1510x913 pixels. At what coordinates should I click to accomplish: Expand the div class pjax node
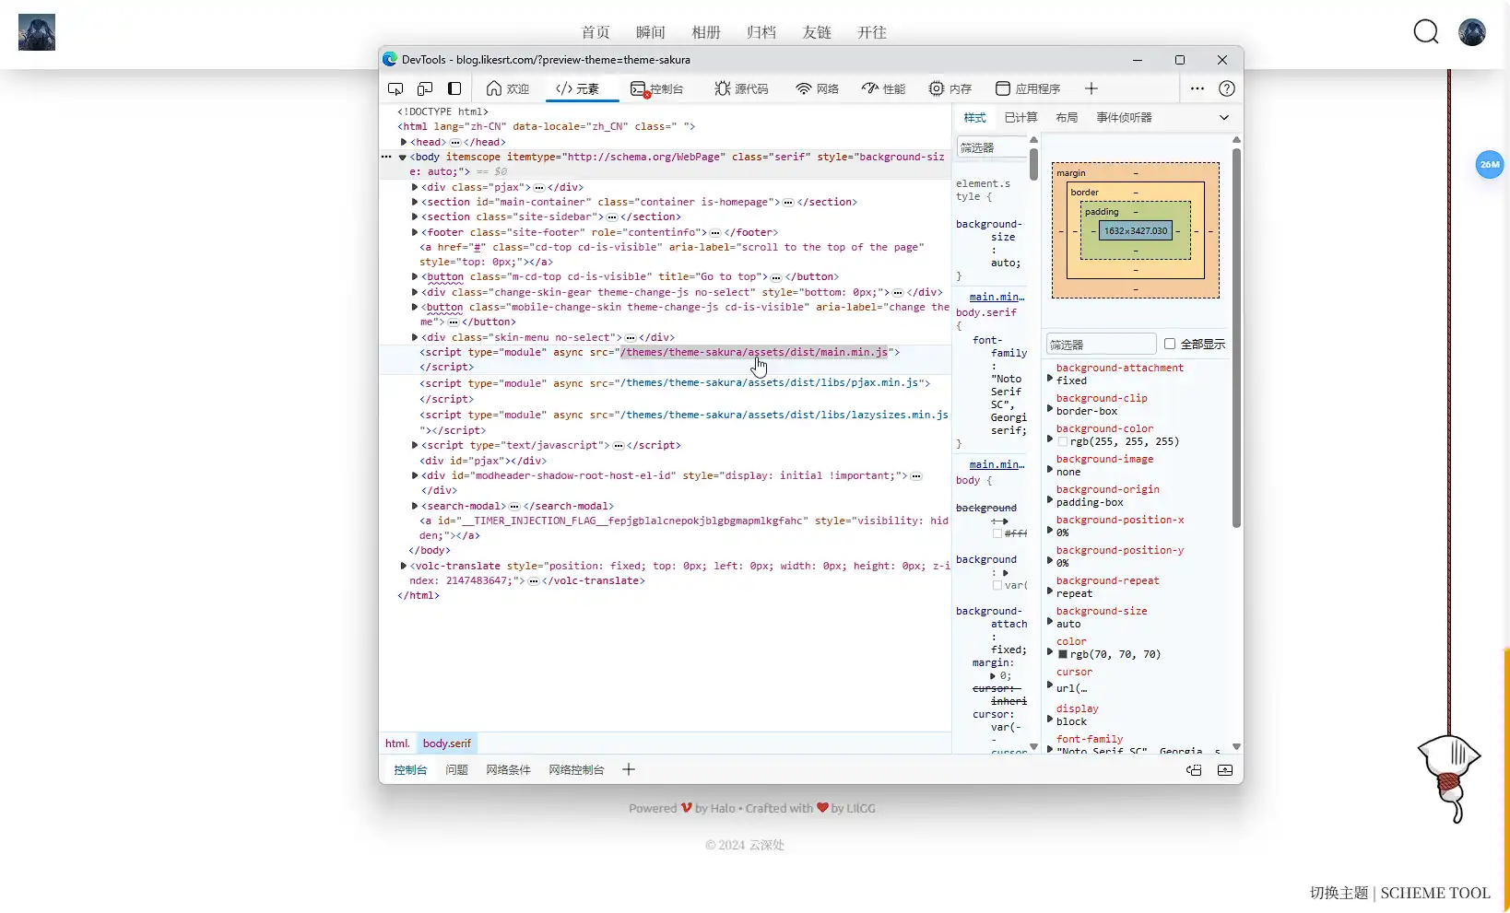coord(415,187)
